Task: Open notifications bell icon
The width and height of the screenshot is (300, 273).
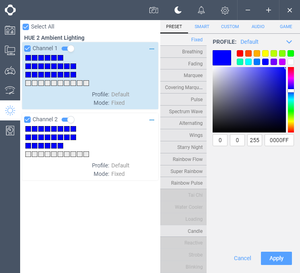Action: 201,10
